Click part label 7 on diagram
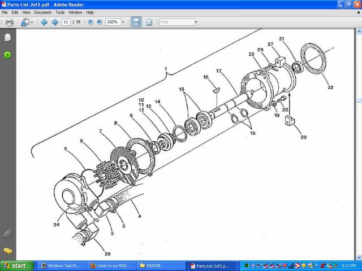362x271 pixels. pyautogui.click(x=101, y=131)
